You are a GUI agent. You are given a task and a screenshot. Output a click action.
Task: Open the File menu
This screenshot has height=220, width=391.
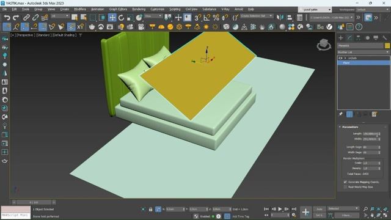point(5,9)
